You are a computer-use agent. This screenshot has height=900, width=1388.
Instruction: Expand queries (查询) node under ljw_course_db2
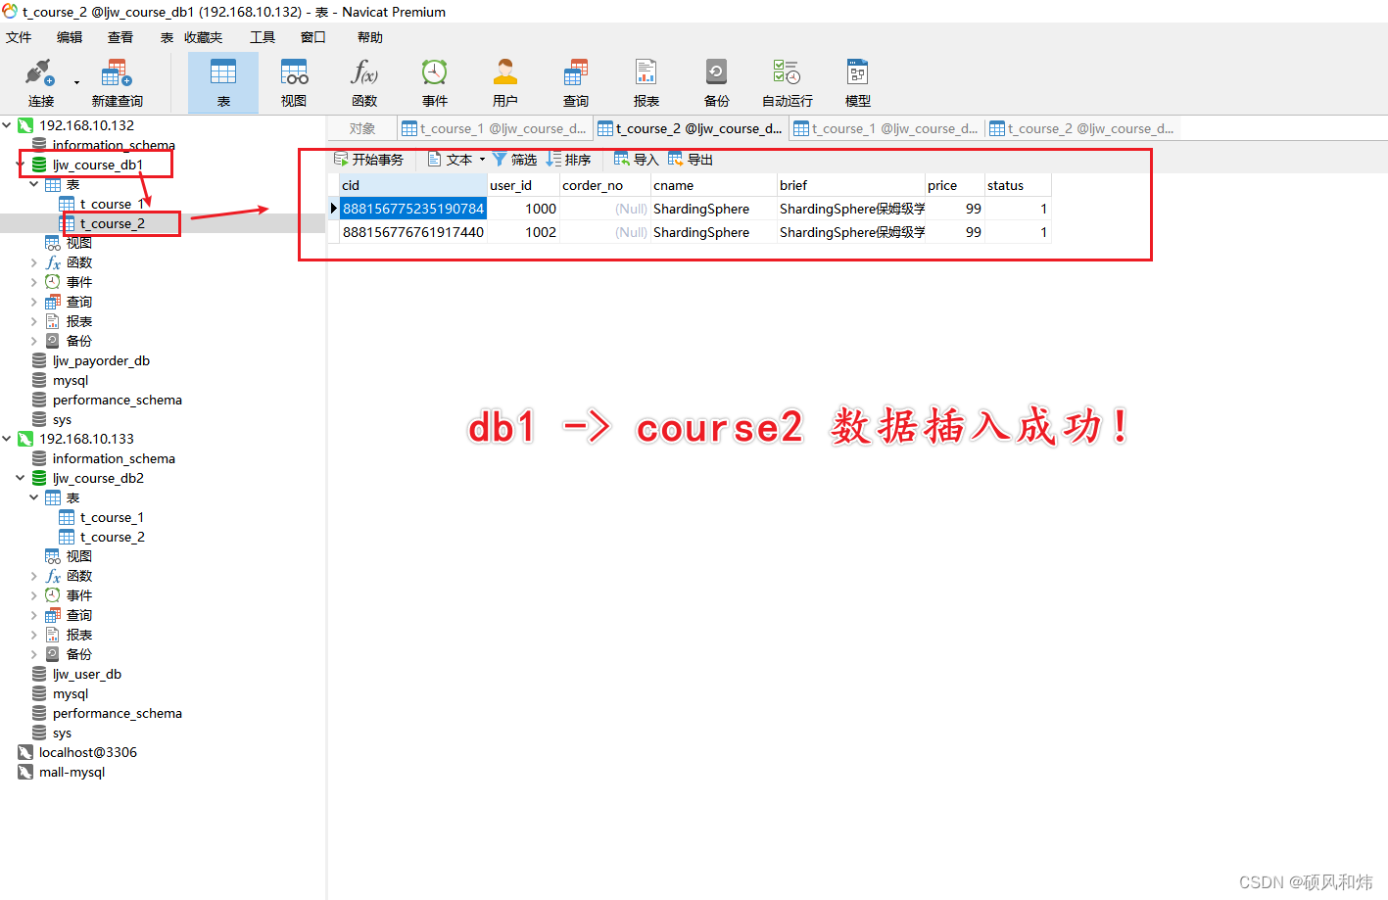point(34,615)
